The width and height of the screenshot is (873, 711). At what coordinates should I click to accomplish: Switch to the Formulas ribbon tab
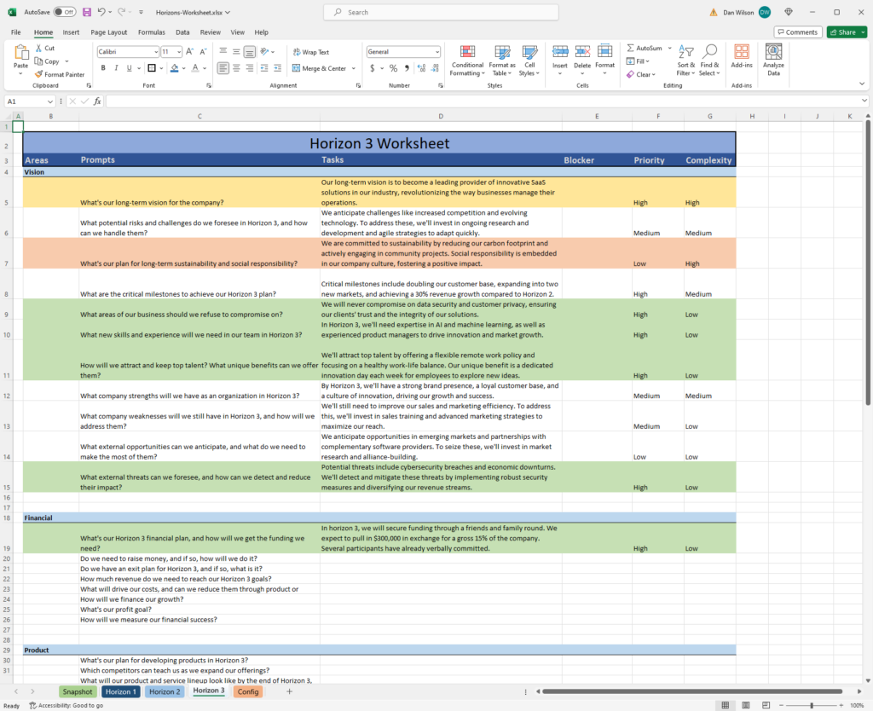151,32
